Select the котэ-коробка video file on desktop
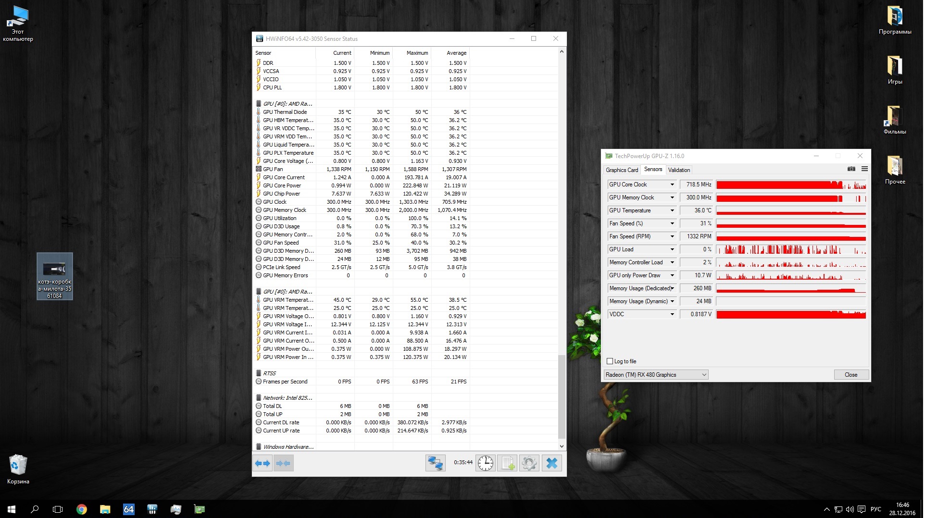This screenshot has width=925, height=518. (x=55, y=277)
